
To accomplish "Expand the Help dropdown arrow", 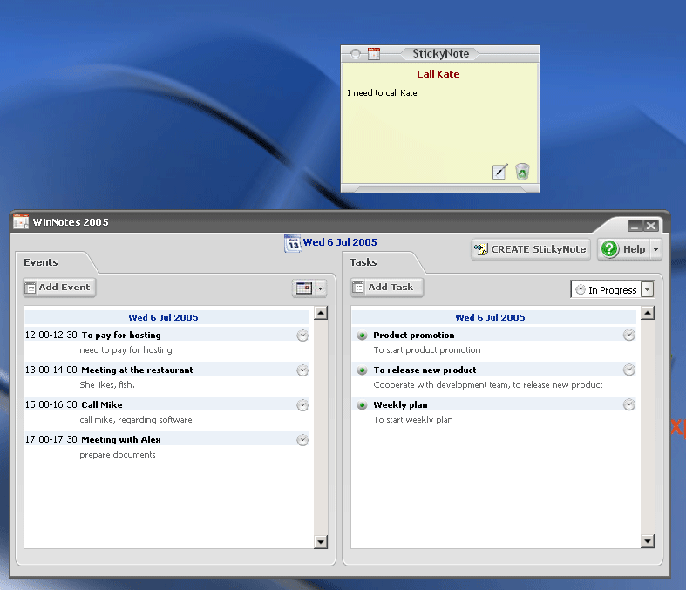I will (x=655, y=249).
